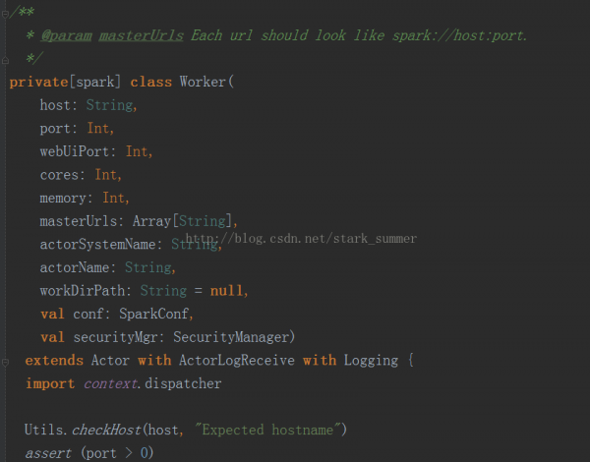Click the null default value of workDirPath

(226, 290)
